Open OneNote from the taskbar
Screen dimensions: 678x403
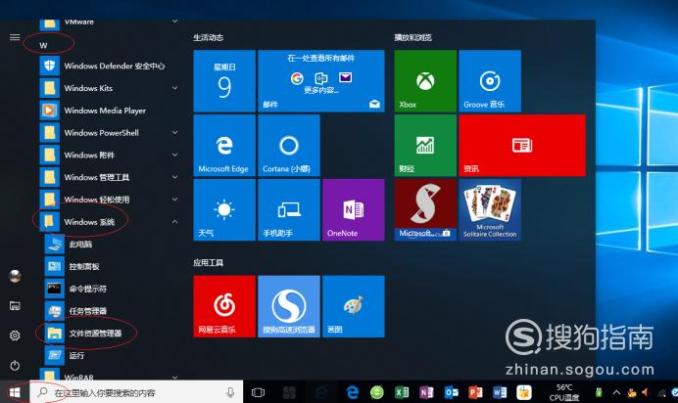426,392
